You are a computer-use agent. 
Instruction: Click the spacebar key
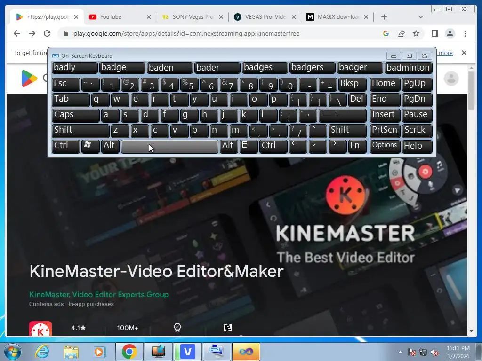coord(169,146)
